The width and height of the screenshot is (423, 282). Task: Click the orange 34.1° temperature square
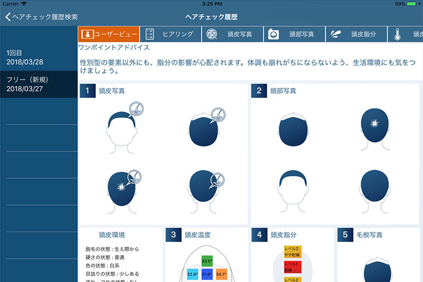point(221,274)
